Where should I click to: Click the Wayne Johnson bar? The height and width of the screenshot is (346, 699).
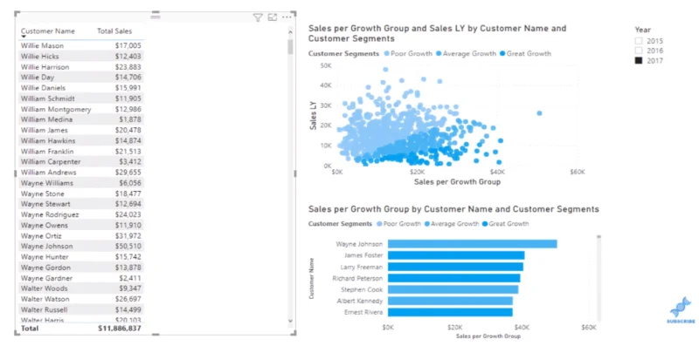(473, 244)
